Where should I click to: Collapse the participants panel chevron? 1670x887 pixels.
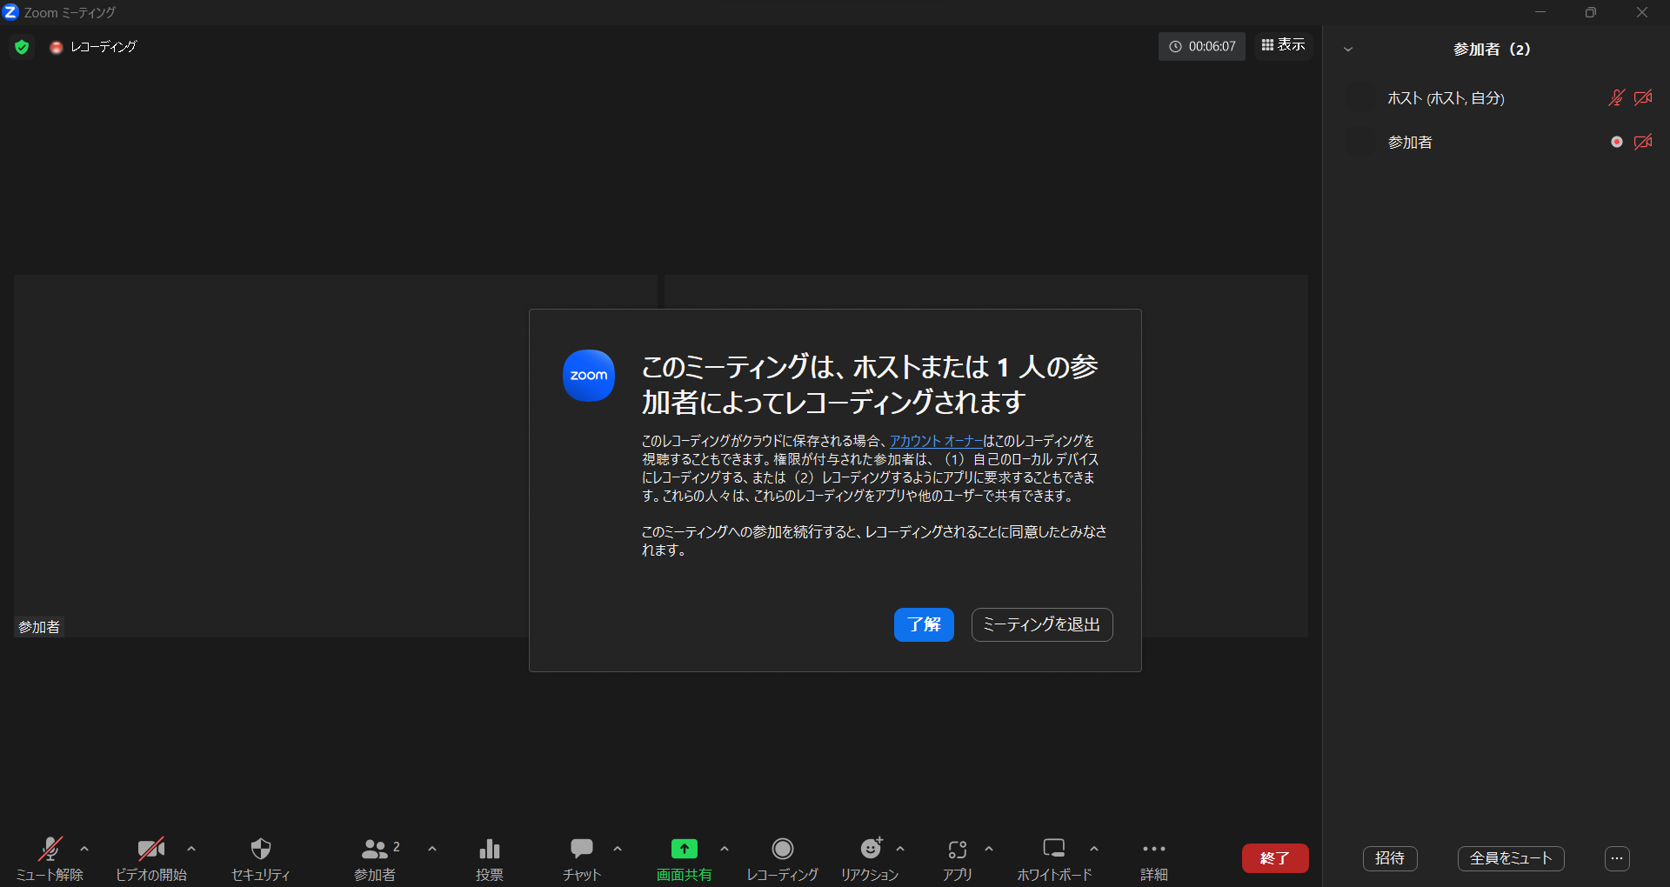pos(1348,50)
